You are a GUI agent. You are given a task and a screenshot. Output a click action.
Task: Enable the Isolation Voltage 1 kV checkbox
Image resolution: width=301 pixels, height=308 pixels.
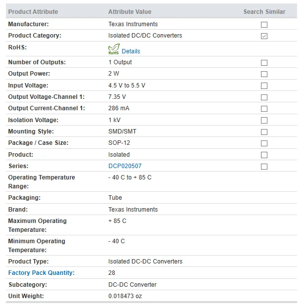click(x=264, y=120)
